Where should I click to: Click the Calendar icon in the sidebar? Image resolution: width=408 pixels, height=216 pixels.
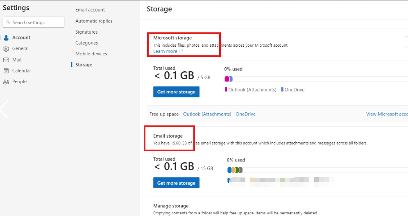coord(6,71)
